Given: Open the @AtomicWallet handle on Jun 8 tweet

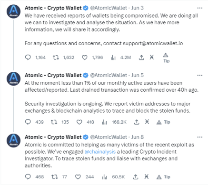Looking at the screenshot, I should (109, 137).
